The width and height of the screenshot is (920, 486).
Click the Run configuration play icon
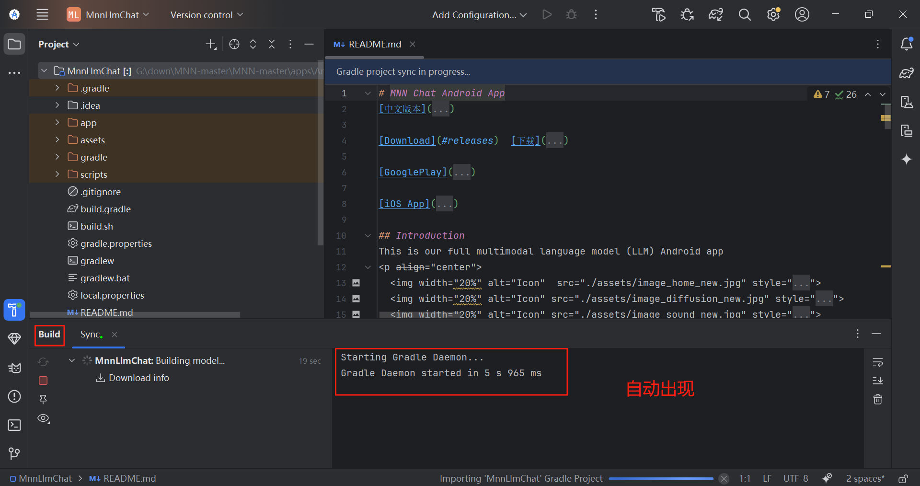point(547,14)
